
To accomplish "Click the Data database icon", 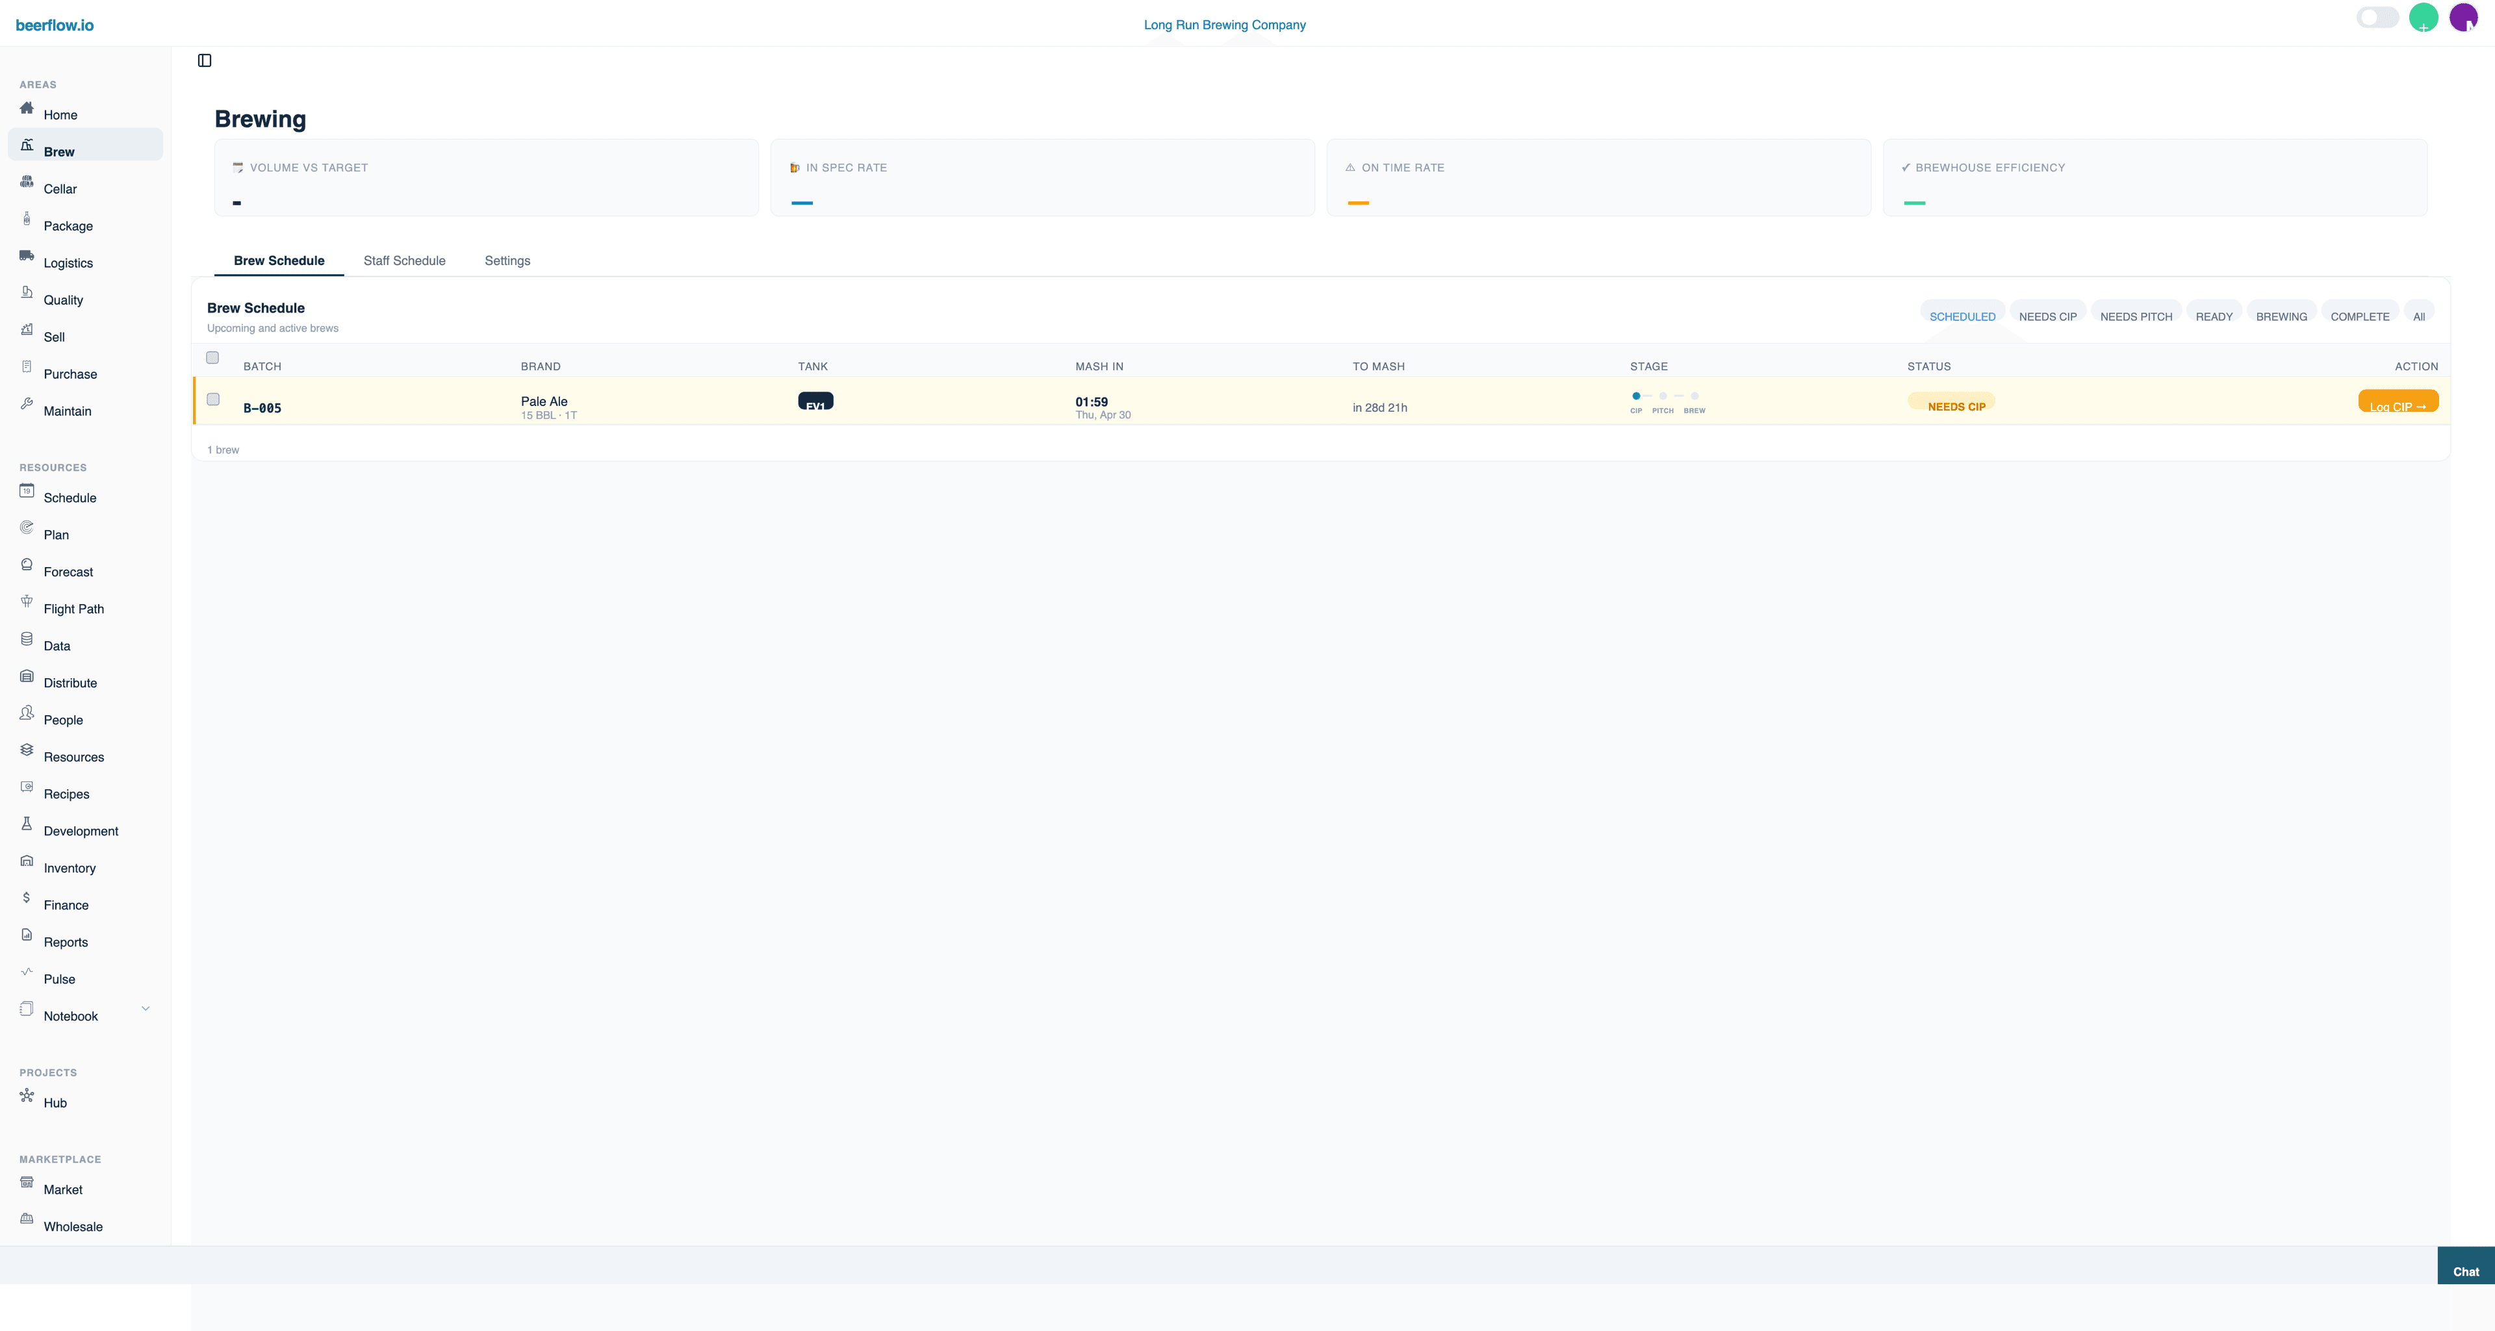I will point(27,639).
